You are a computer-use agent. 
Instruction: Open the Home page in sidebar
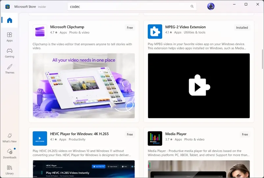pyautogui.click(x=10, y=20)
